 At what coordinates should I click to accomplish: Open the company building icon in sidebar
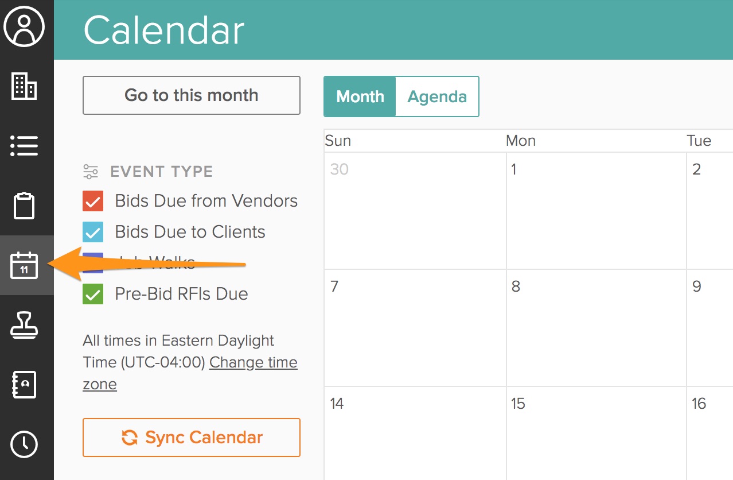coord(24,86)
